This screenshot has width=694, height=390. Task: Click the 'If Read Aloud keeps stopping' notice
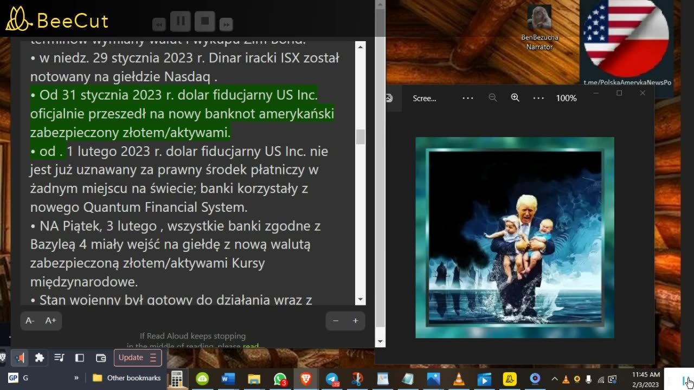coord(192,336)
